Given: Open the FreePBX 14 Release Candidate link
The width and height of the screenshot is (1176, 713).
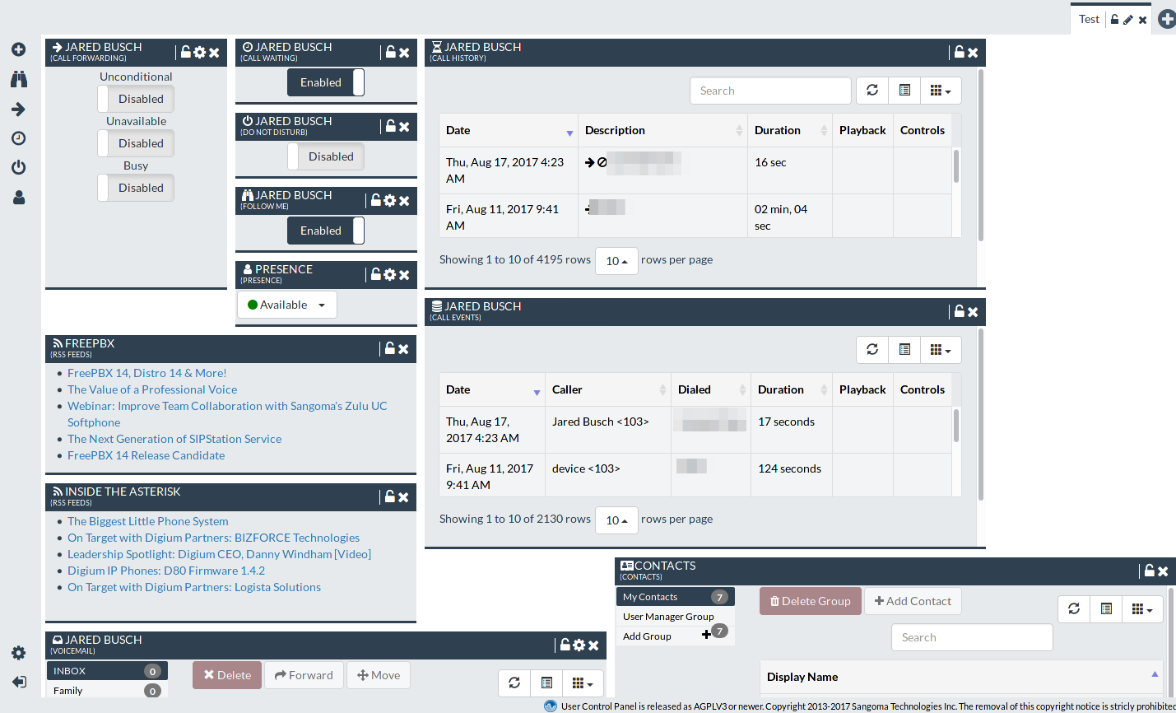Looking at the screenshot, I should click(146, 454).
